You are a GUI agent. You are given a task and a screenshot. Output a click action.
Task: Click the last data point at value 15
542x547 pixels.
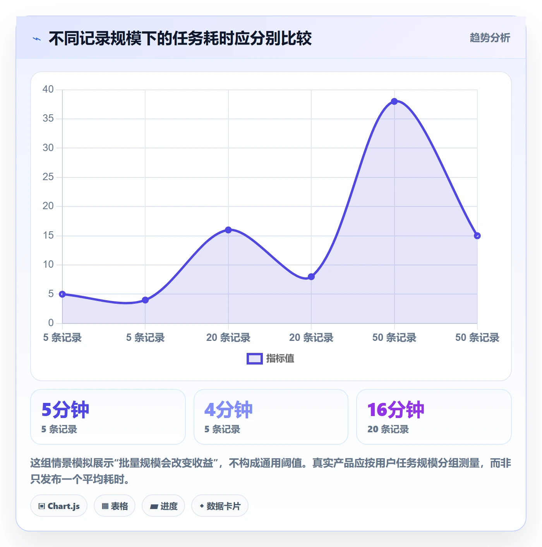(477, 236)
